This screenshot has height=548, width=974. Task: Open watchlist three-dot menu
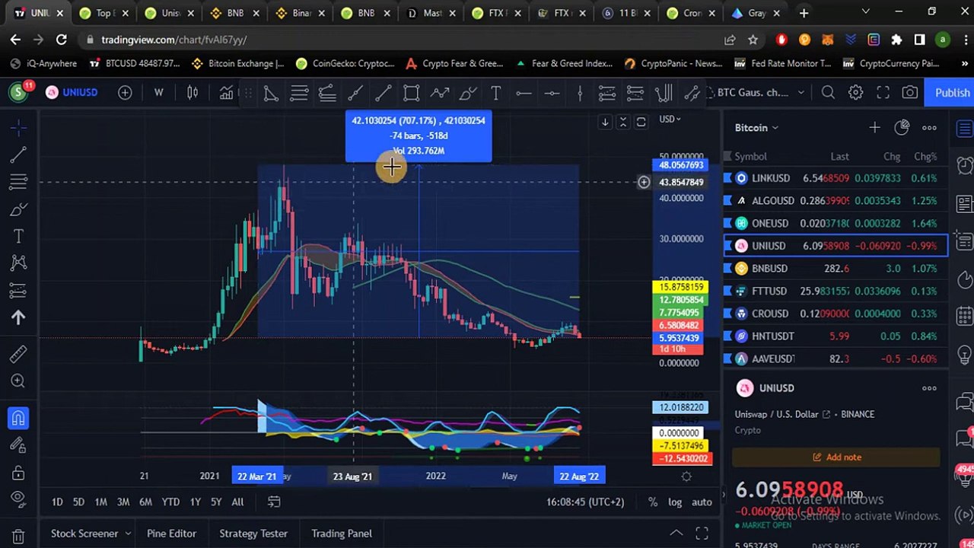click(x=929, y=128)
